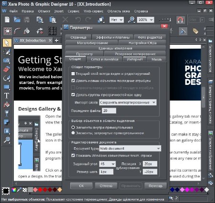
Task: Toggle 'Текущий слой всегда виден' checkbox
Action: tap(73, 74)
